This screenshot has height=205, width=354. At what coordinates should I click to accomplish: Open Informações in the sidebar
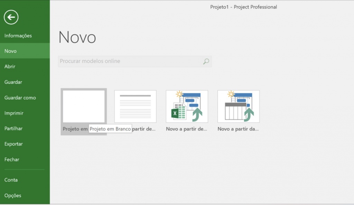pyautogui.click(x=18, y=35)
